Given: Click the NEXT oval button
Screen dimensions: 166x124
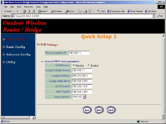Looking at the screenshot, I should (x=99, y=110).
